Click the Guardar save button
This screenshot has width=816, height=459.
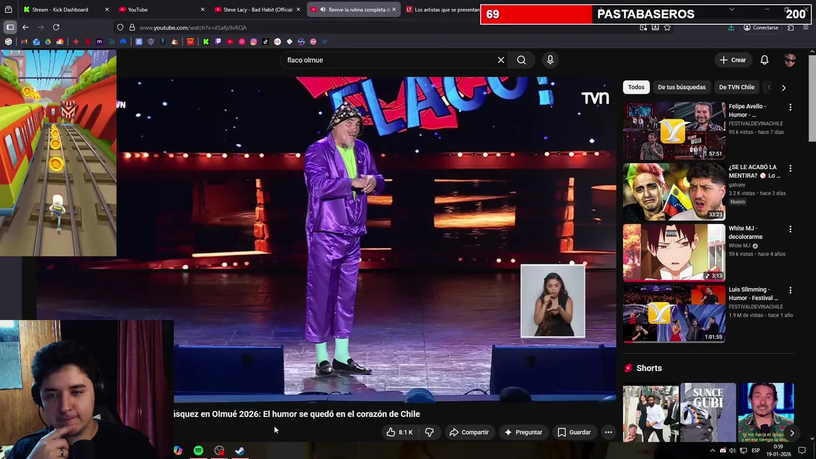574,432
